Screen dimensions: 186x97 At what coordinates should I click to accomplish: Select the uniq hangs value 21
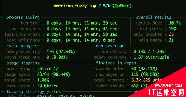pyautogui.click(x=171, y=40)
